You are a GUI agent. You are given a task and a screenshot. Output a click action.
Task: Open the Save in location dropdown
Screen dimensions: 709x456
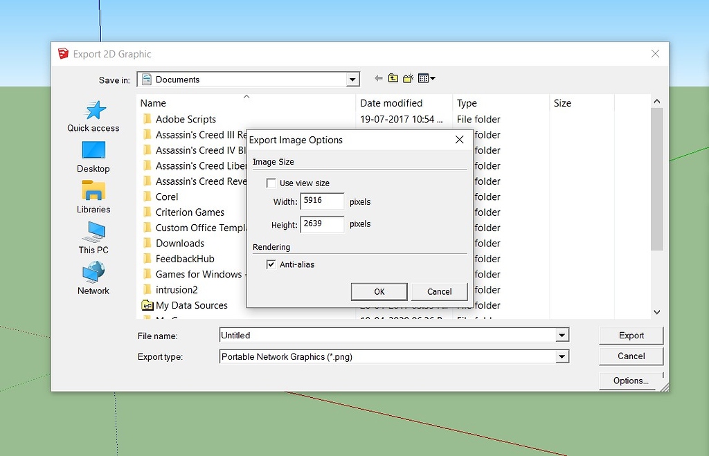352,79
